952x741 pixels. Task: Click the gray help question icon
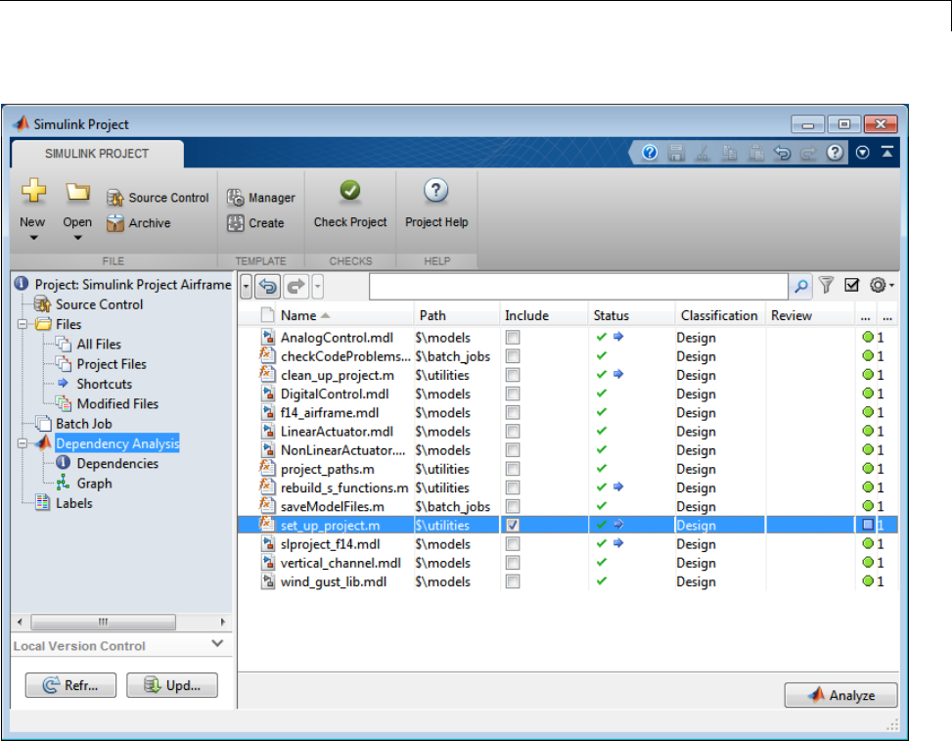click(x=835, y=153)
